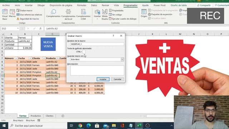Toggle Modo Diseño

(105, 14)
